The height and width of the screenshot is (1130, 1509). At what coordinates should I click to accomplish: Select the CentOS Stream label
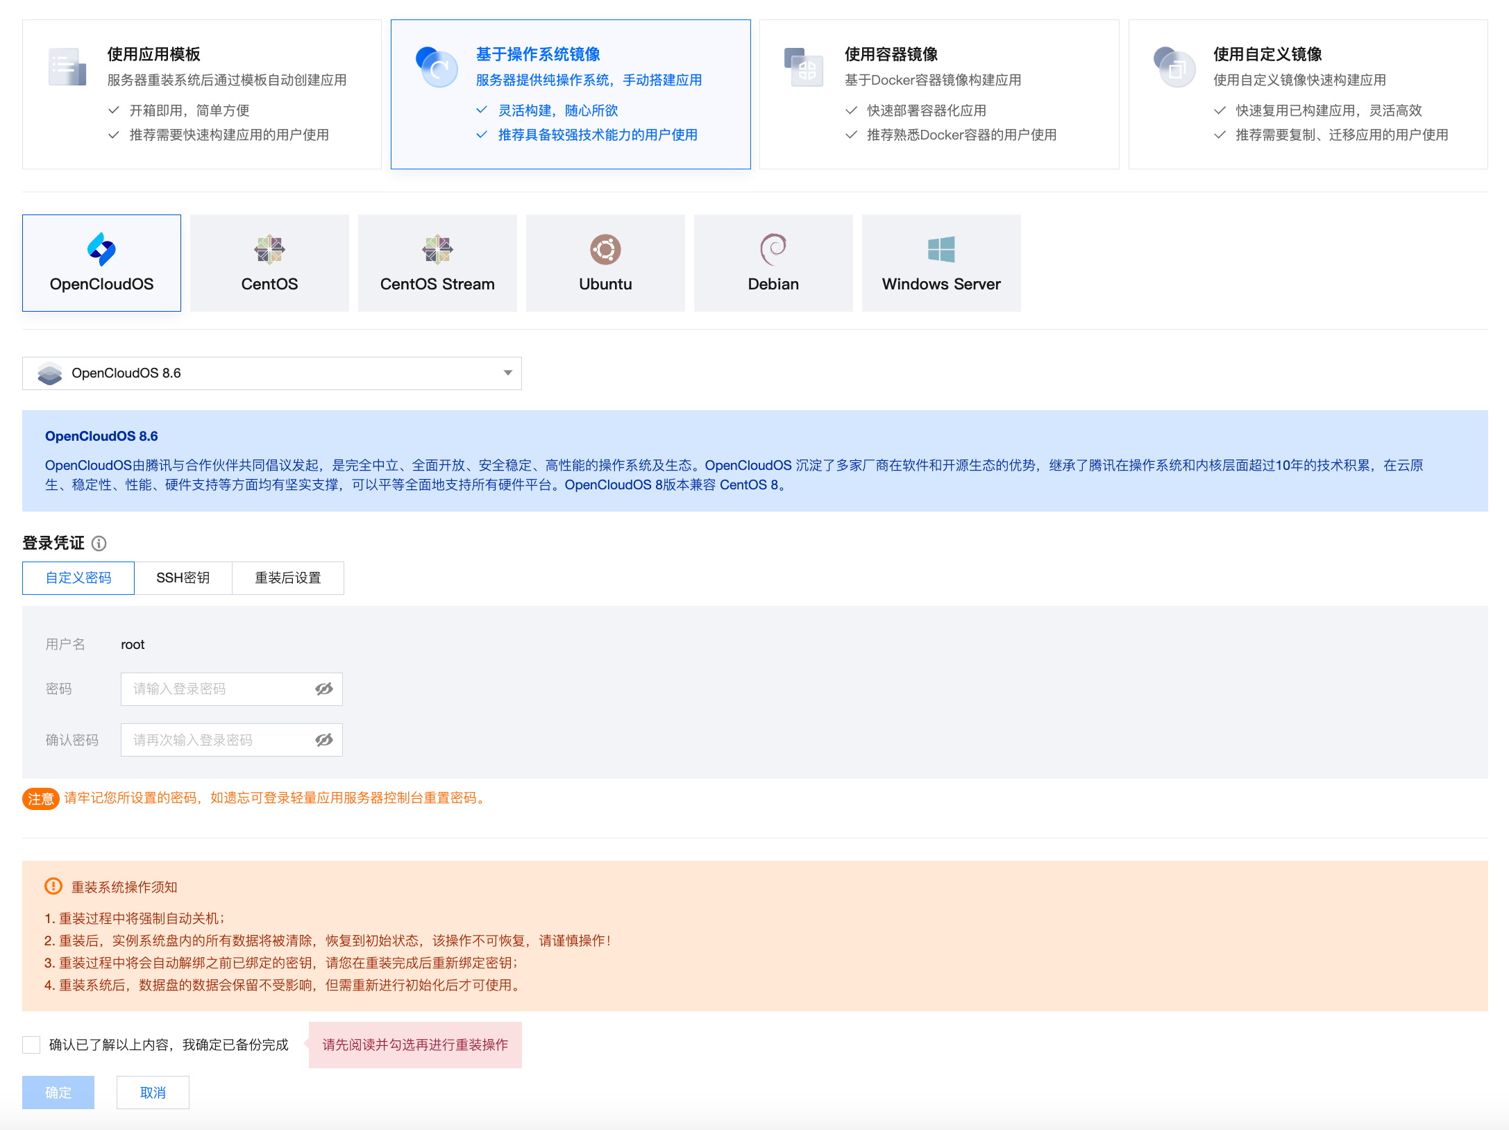pyautogui.click(x=437, y=284)
